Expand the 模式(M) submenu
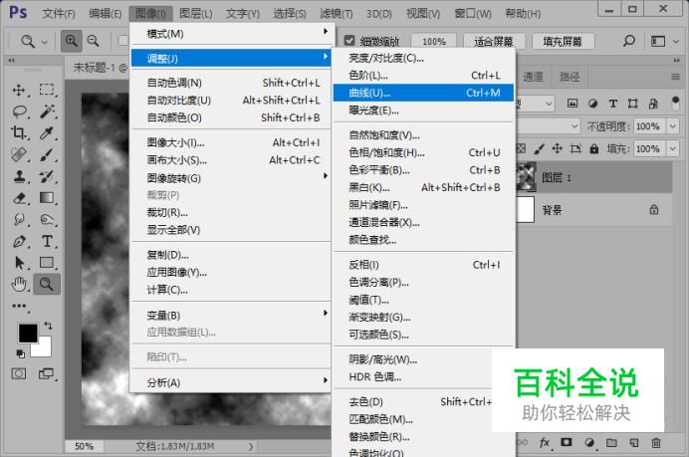 coord(232,34)
